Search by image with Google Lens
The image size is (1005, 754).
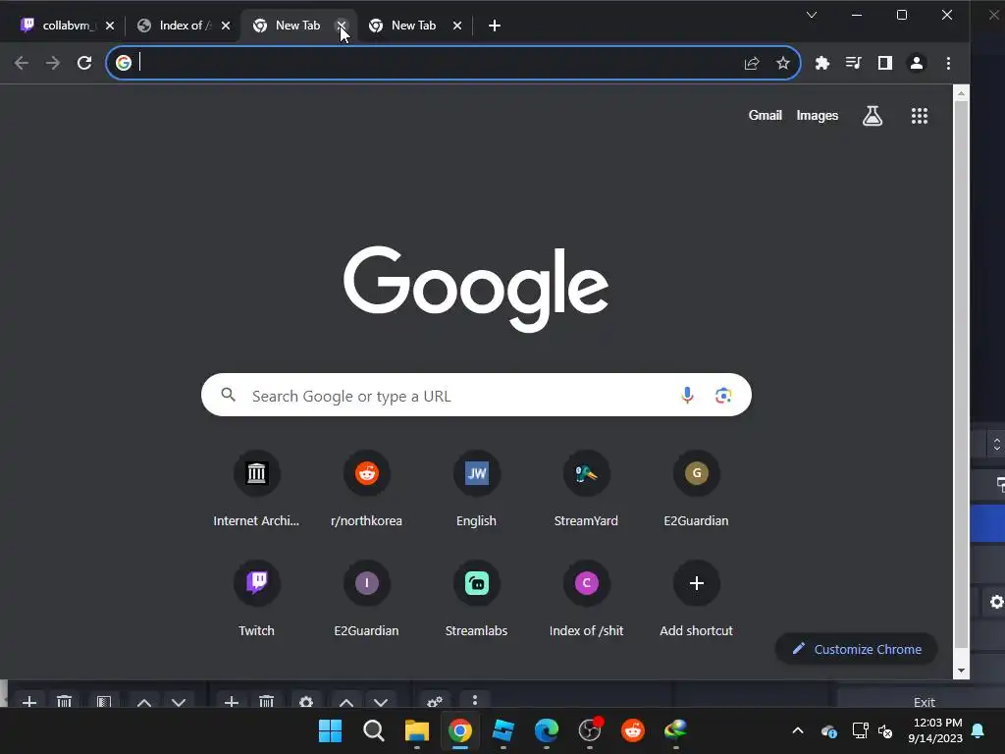(x=723, y=395)
